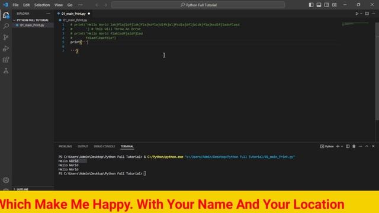Viewport: 379px width, 213px height.
Task: Toggle the primary side bar layout icon
Action: click(x=311, y=5)
